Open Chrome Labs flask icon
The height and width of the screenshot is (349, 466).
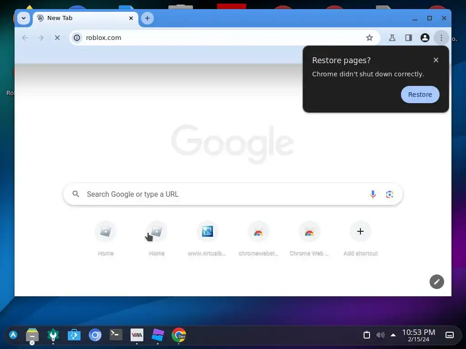tap(392, 38)
